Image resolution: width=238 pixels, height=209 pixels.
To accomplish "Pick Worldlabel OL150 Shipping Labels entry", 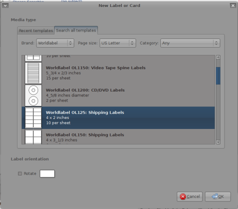I will tap(118, 136).
